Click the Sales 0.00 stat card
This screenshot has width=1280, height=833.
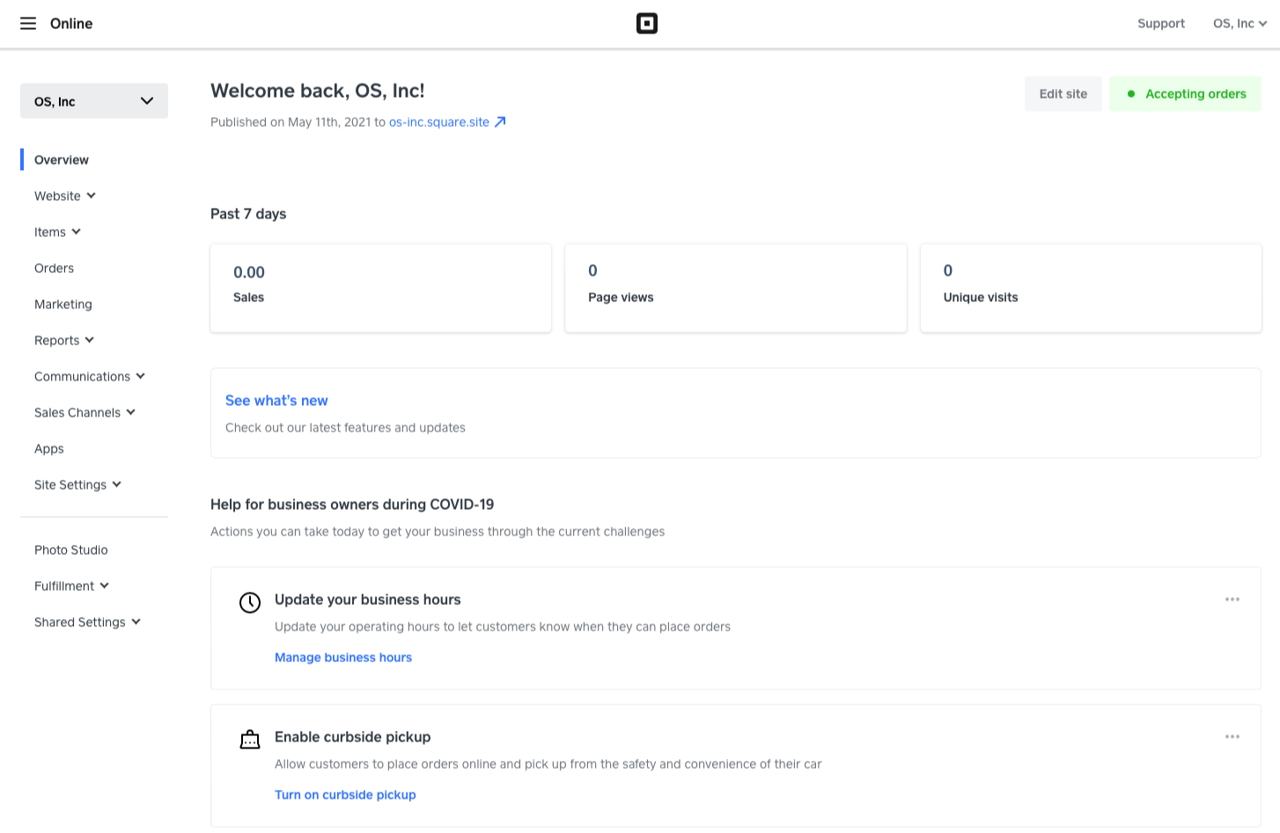pos(381,288)
